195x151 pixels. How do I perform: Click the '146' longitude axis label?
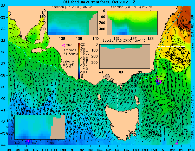[x=118, y=149]
